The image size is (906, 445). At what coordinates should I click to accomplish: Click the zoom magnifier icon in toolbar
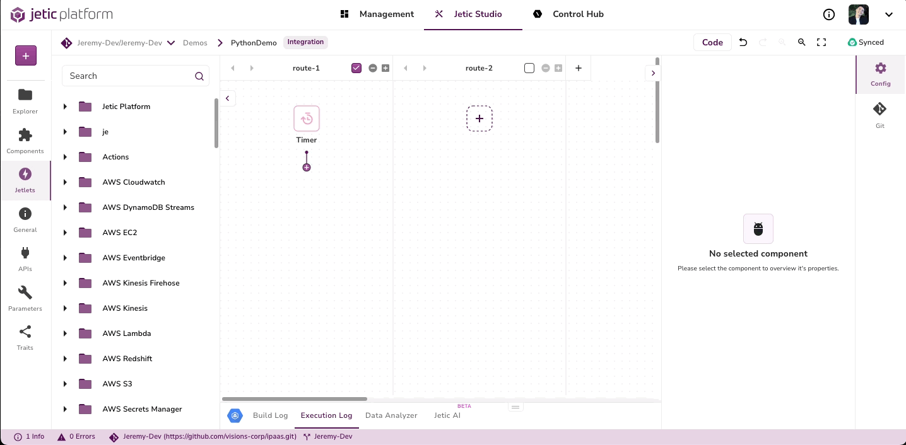801,42
